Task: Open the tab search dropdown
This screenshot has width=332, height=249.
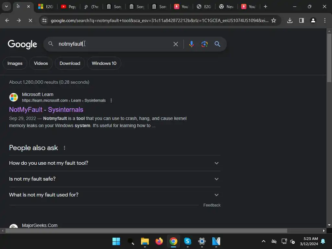Action: pos(6,6)
